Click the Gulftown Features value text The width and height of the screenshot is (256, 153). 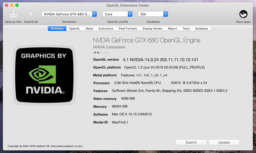pos(169,91)
